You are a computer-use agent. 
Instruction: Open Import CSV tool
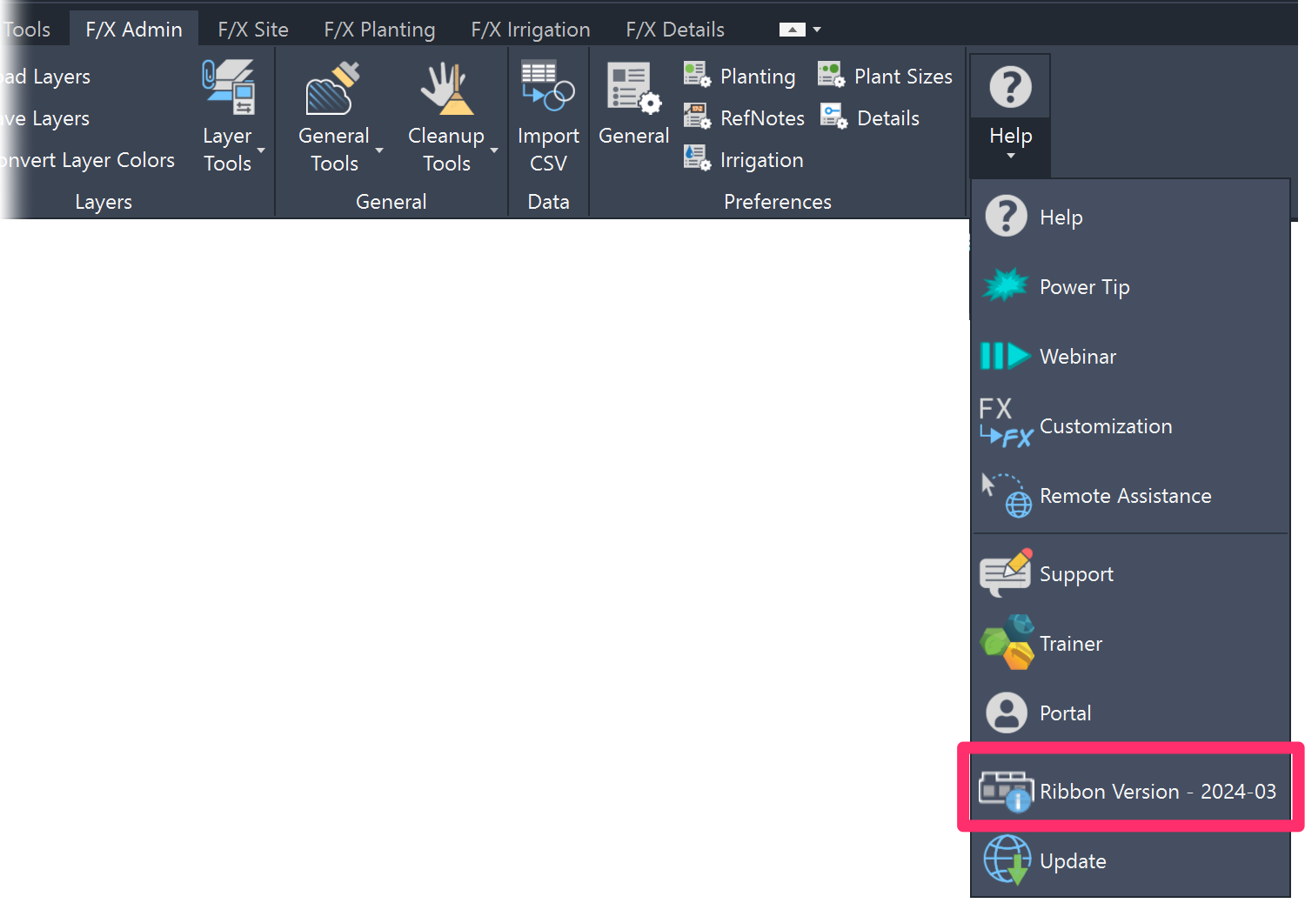click(547, 84)
